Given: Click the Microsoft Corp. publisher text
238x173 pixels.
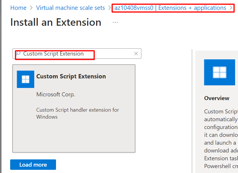Looking at the screenshot, I should 55,94.
